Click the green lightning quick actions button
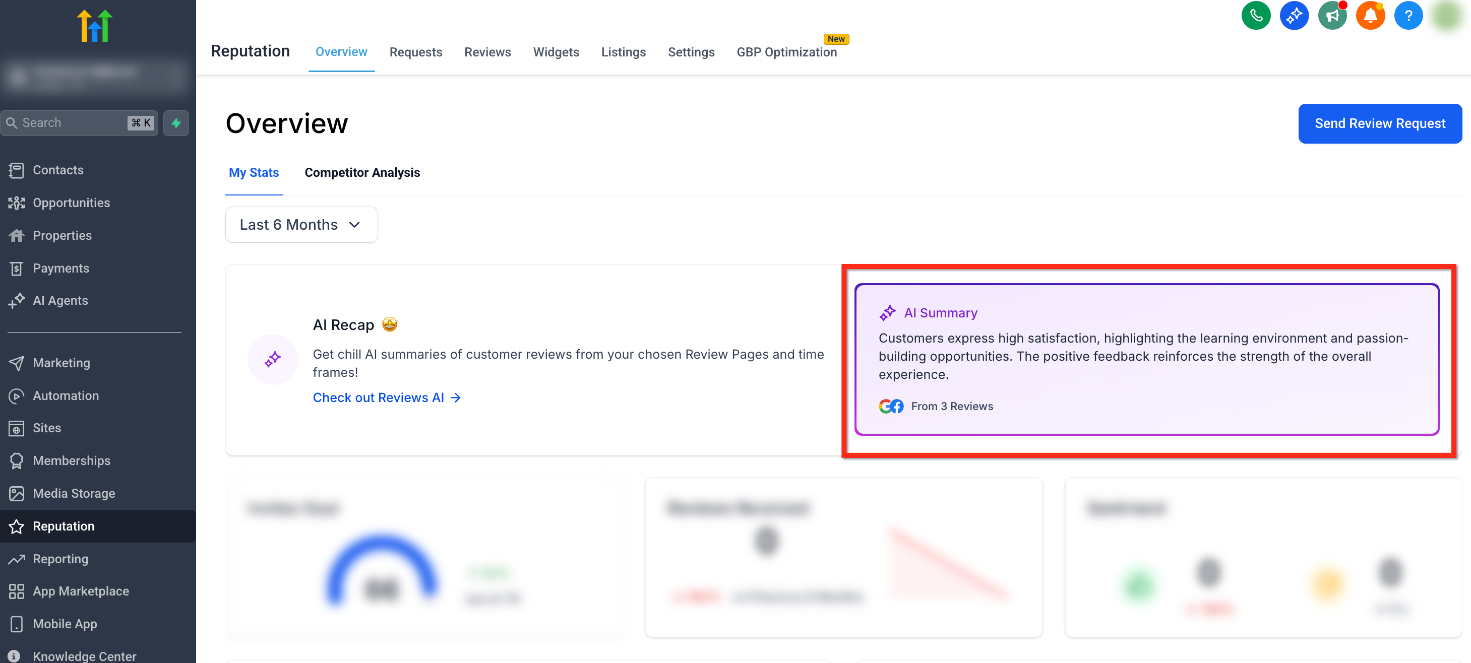This screenshot has width=1471, height=663. point(176,122)
